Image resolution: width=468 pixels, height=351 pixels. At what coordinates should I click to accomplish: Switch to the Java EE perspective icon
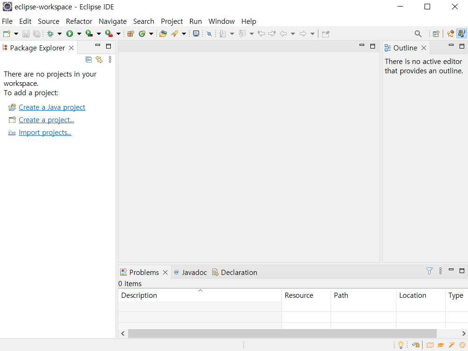451,34
